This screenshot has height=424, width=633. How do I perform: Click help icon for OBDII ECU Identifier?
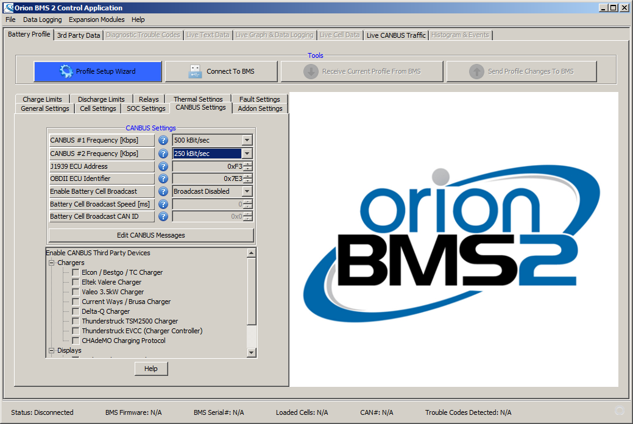click(163, 178)
